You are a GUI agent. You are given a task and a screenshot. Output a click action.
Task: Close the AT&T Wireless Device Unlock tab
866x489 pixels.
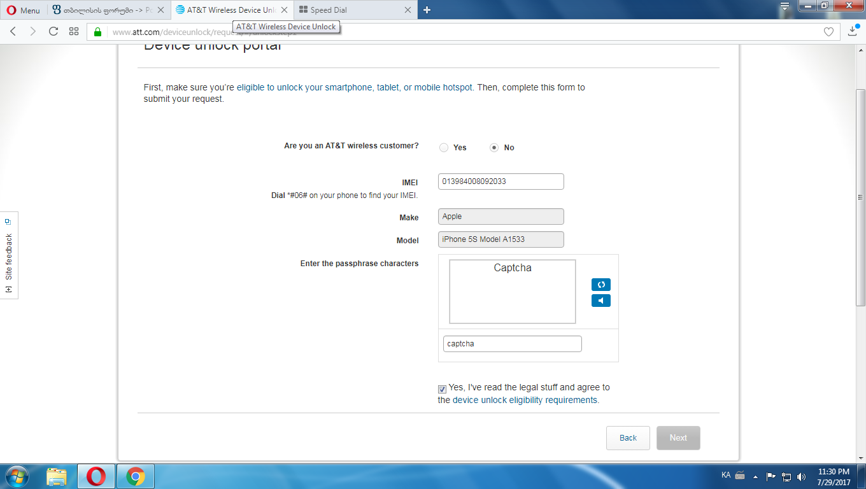284,10
